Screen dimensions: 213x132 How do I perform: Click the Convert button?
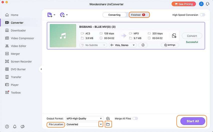pos(192,36)
